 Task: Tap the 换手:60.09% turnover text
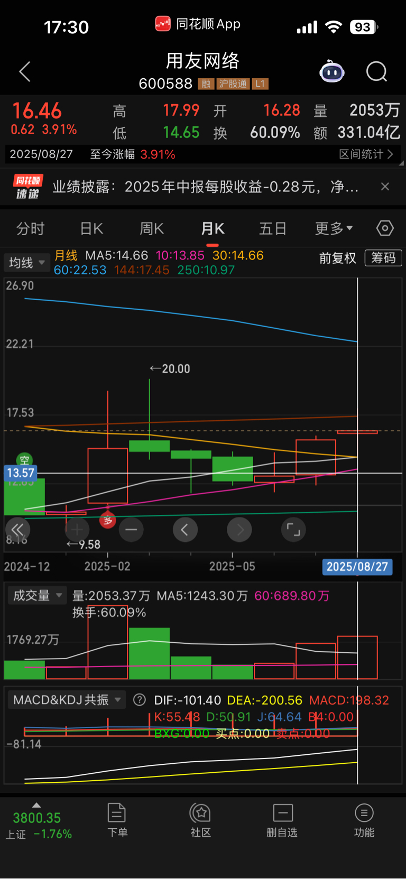point(109,613)
